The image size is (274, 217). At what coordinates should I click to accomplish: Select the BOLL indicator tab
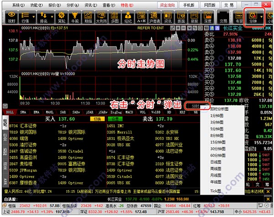click(10, 112)
